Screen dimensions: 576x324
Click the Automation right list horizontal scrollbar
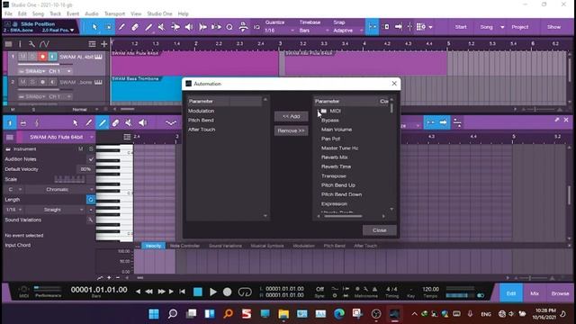343,216
